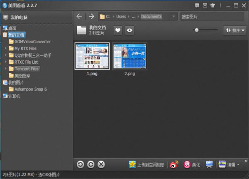Expand the RTXC File List tree node
The width and height of the screenshot is (249, 179).
(x=6, y=62)
